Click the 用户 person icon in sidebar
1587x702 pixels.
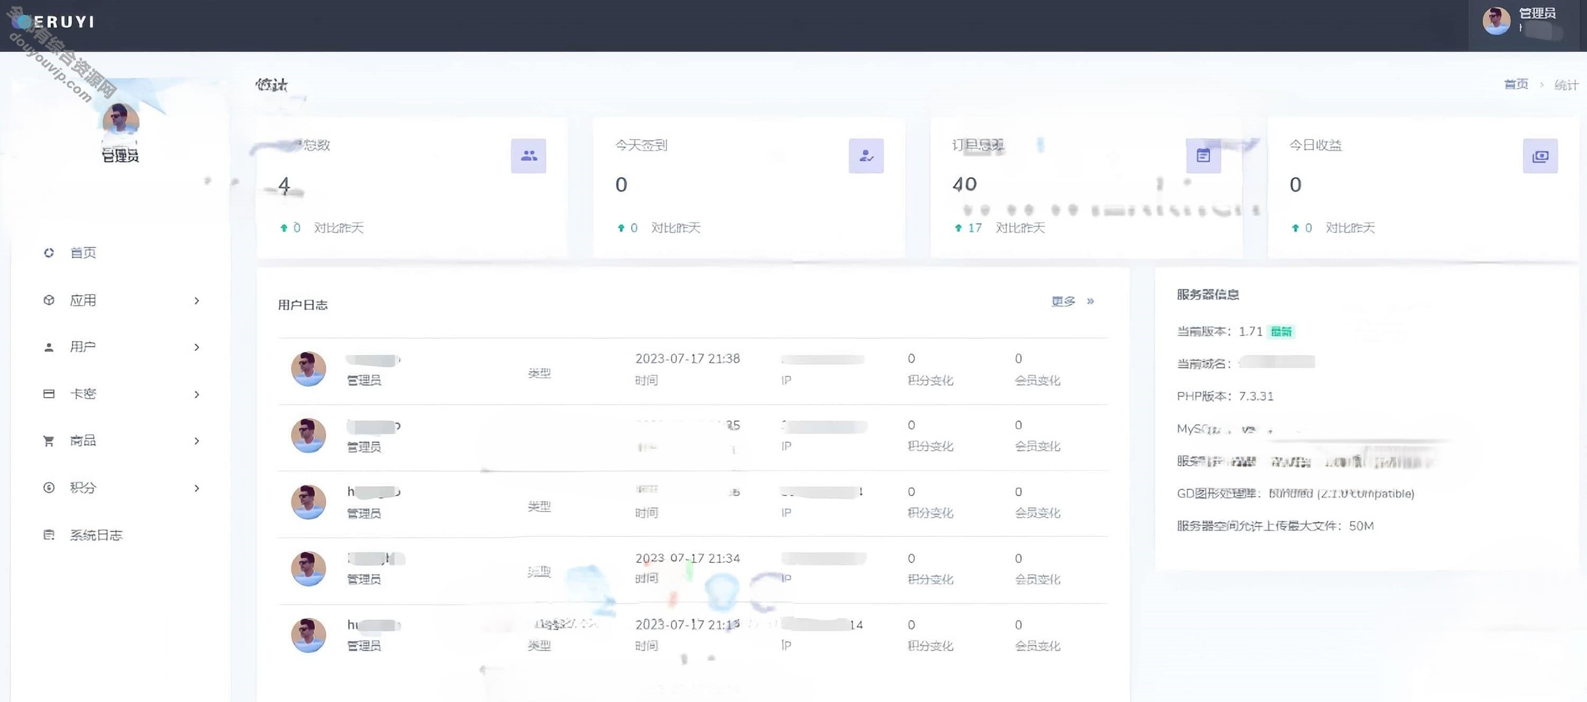point(49,348)
